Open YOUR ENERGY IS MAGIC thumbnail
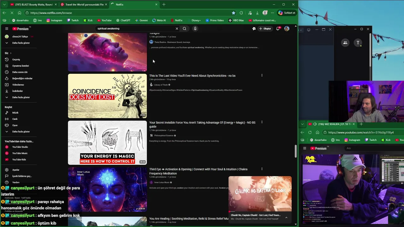This screenshot has height=227, width=404. coord(107,143)
